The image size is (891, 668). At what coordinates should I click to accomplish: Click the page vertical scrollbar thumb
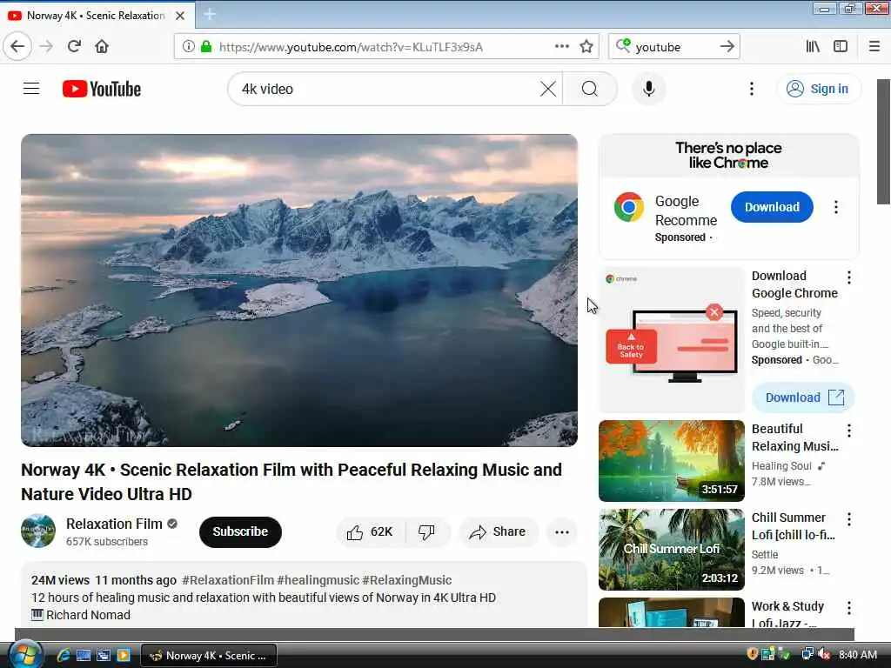click(883, 142)
